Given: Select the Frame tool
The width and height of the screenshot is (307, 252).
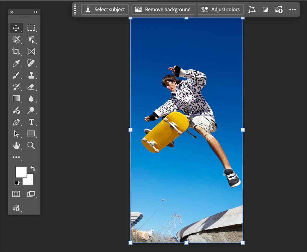Looking at the screenshot, I should point(31,52).
